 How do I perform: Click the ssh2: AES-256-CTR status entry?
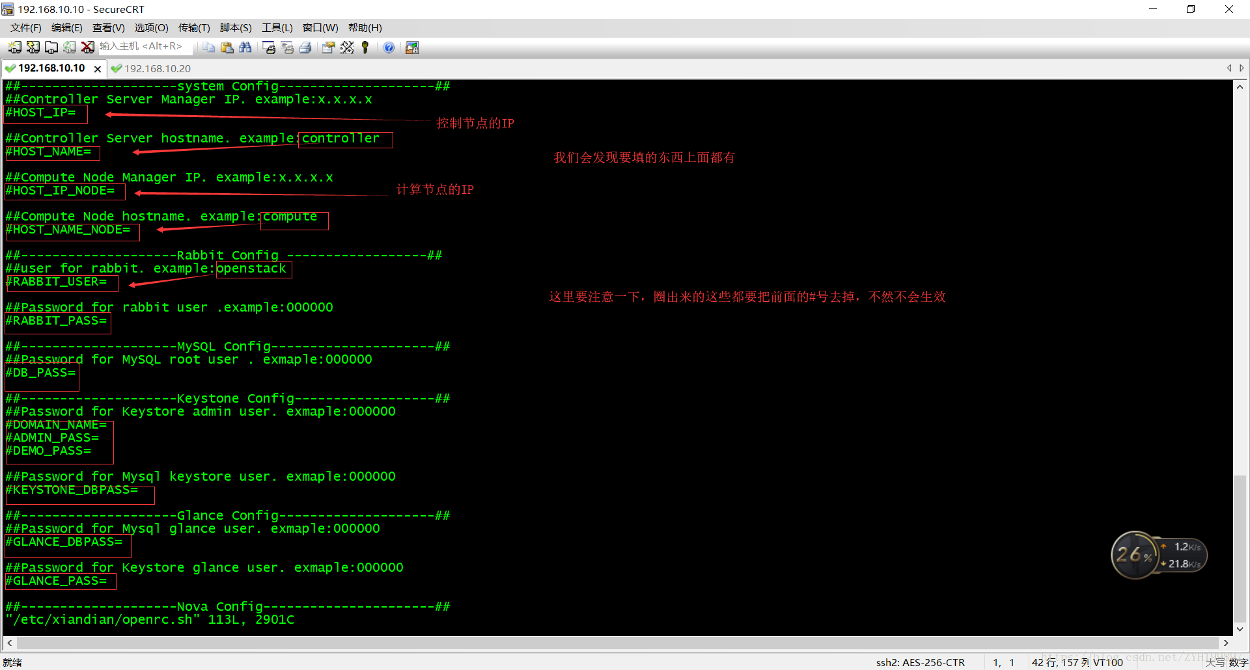920,662
